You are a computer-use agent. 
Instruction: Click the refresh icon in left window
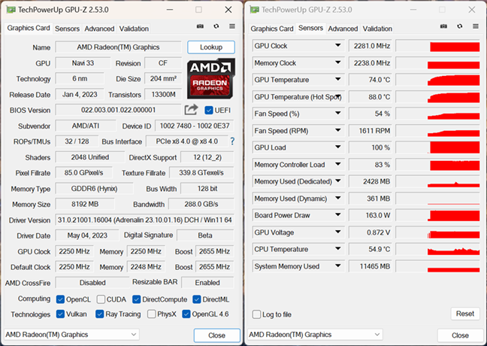pyautogui.click(x=216, y=28)
